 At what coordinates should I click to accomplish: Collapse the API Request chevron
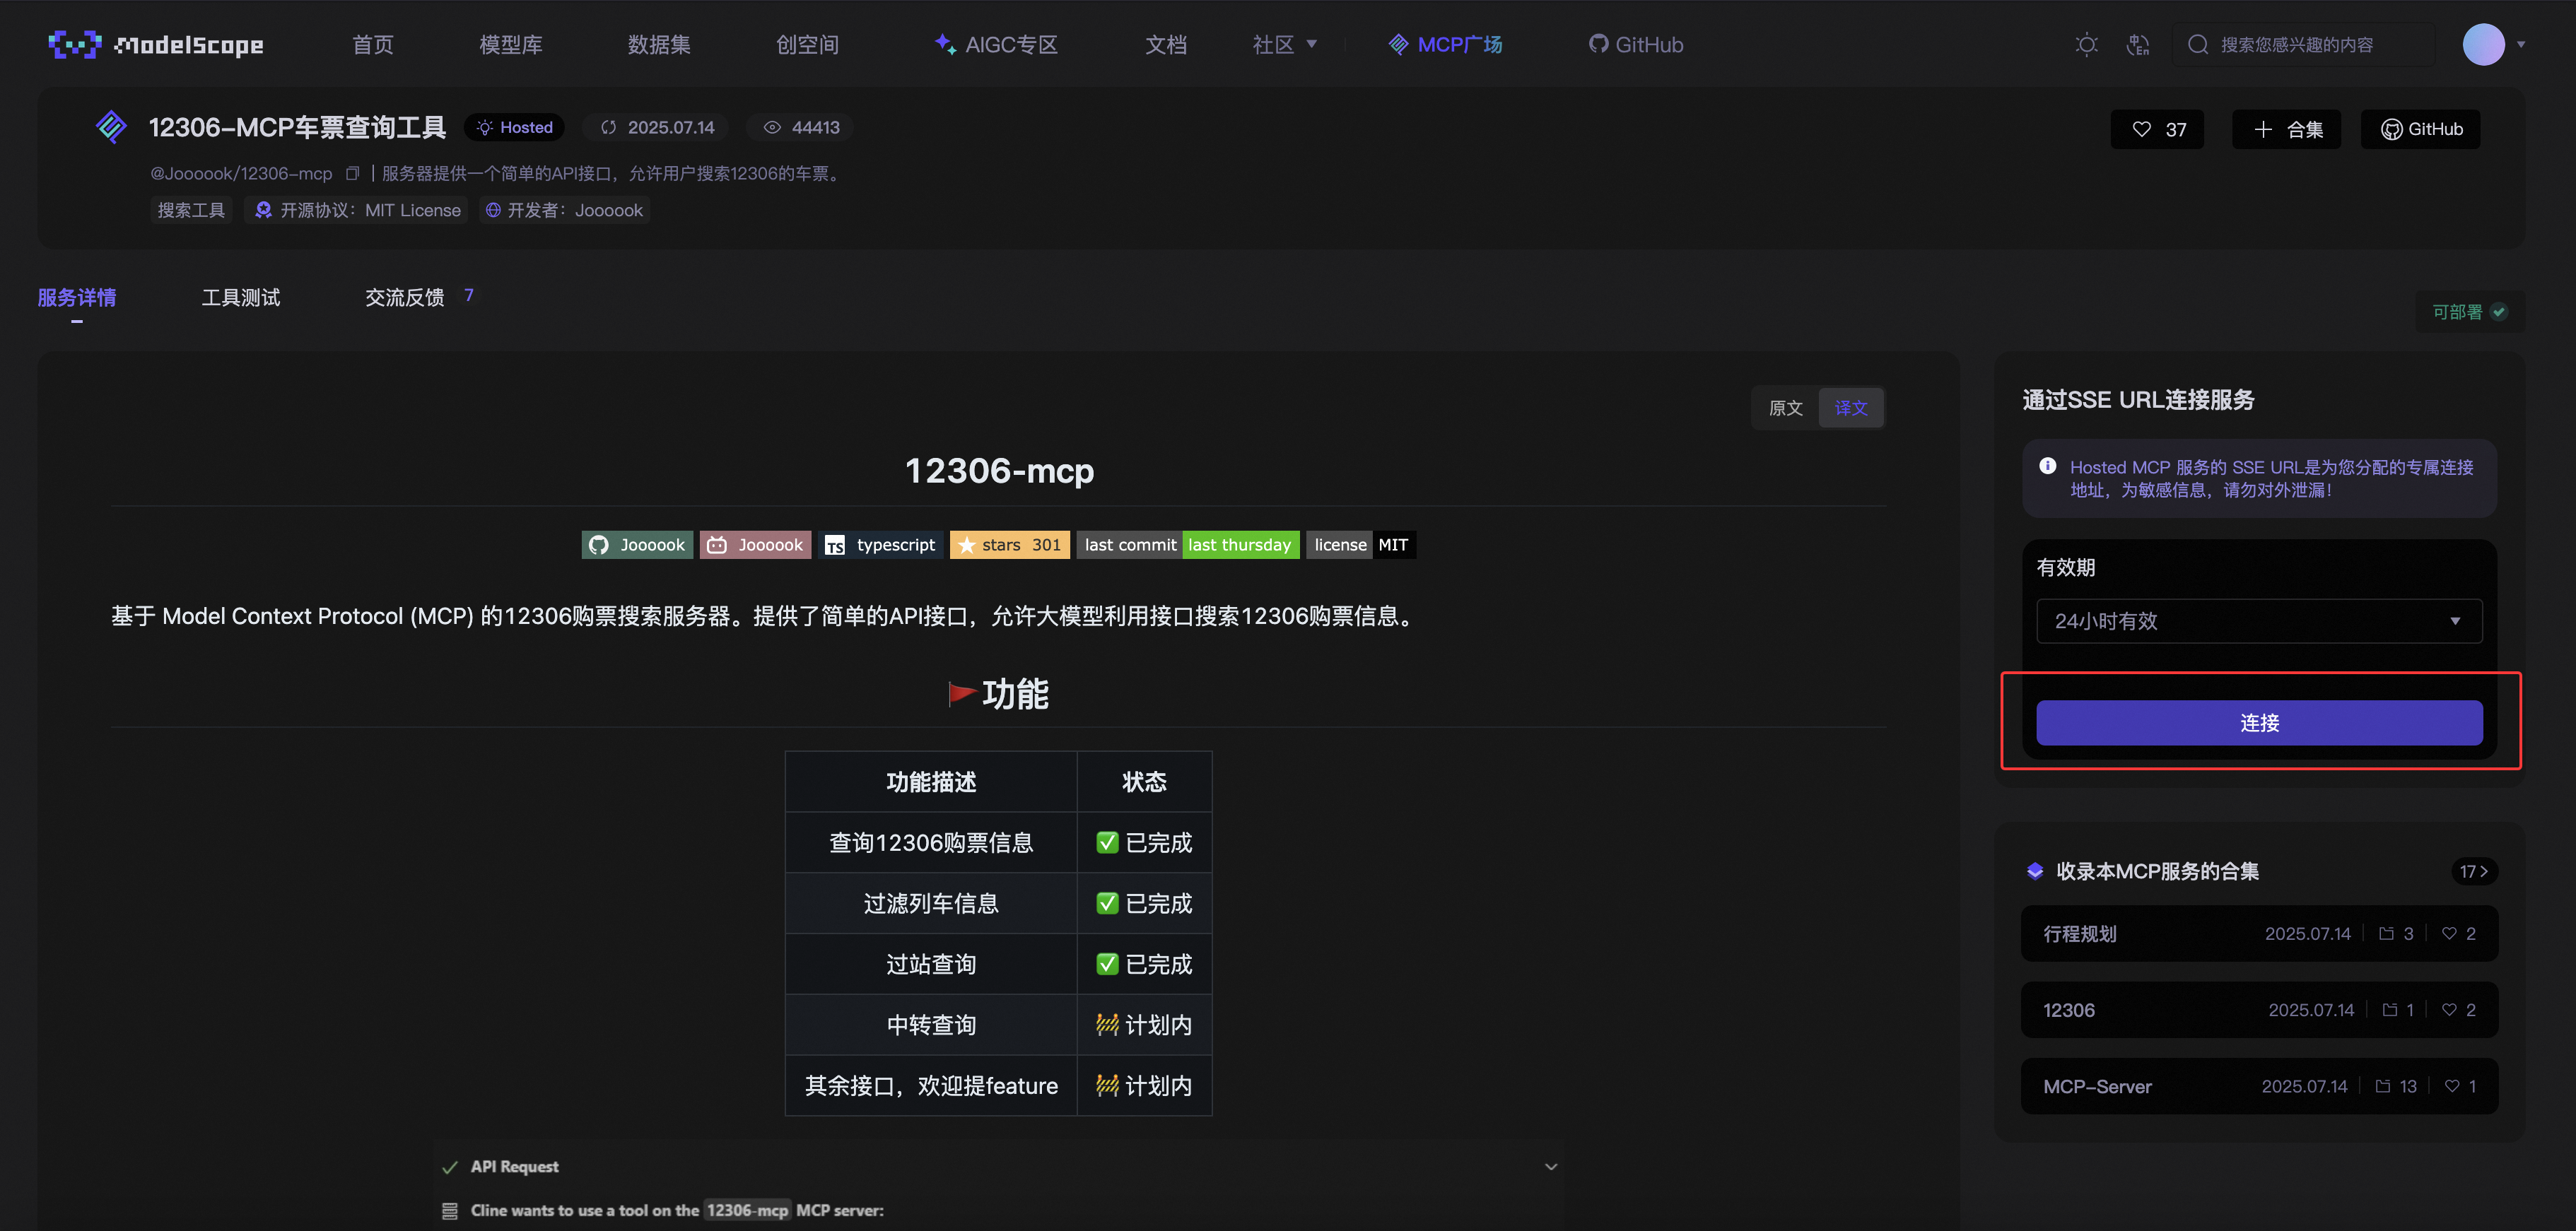pyautogui.click(x=1551, y=1167)
